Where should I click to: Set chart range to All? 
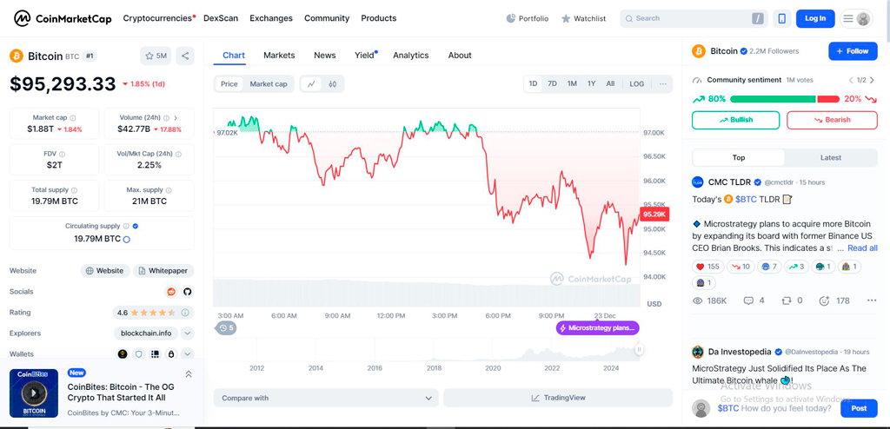click(610, 84)
